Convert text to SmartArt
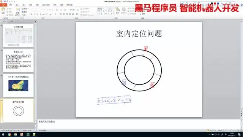This screenshot has width=243, height=137. pyautogui.click(x=87, y=15)
